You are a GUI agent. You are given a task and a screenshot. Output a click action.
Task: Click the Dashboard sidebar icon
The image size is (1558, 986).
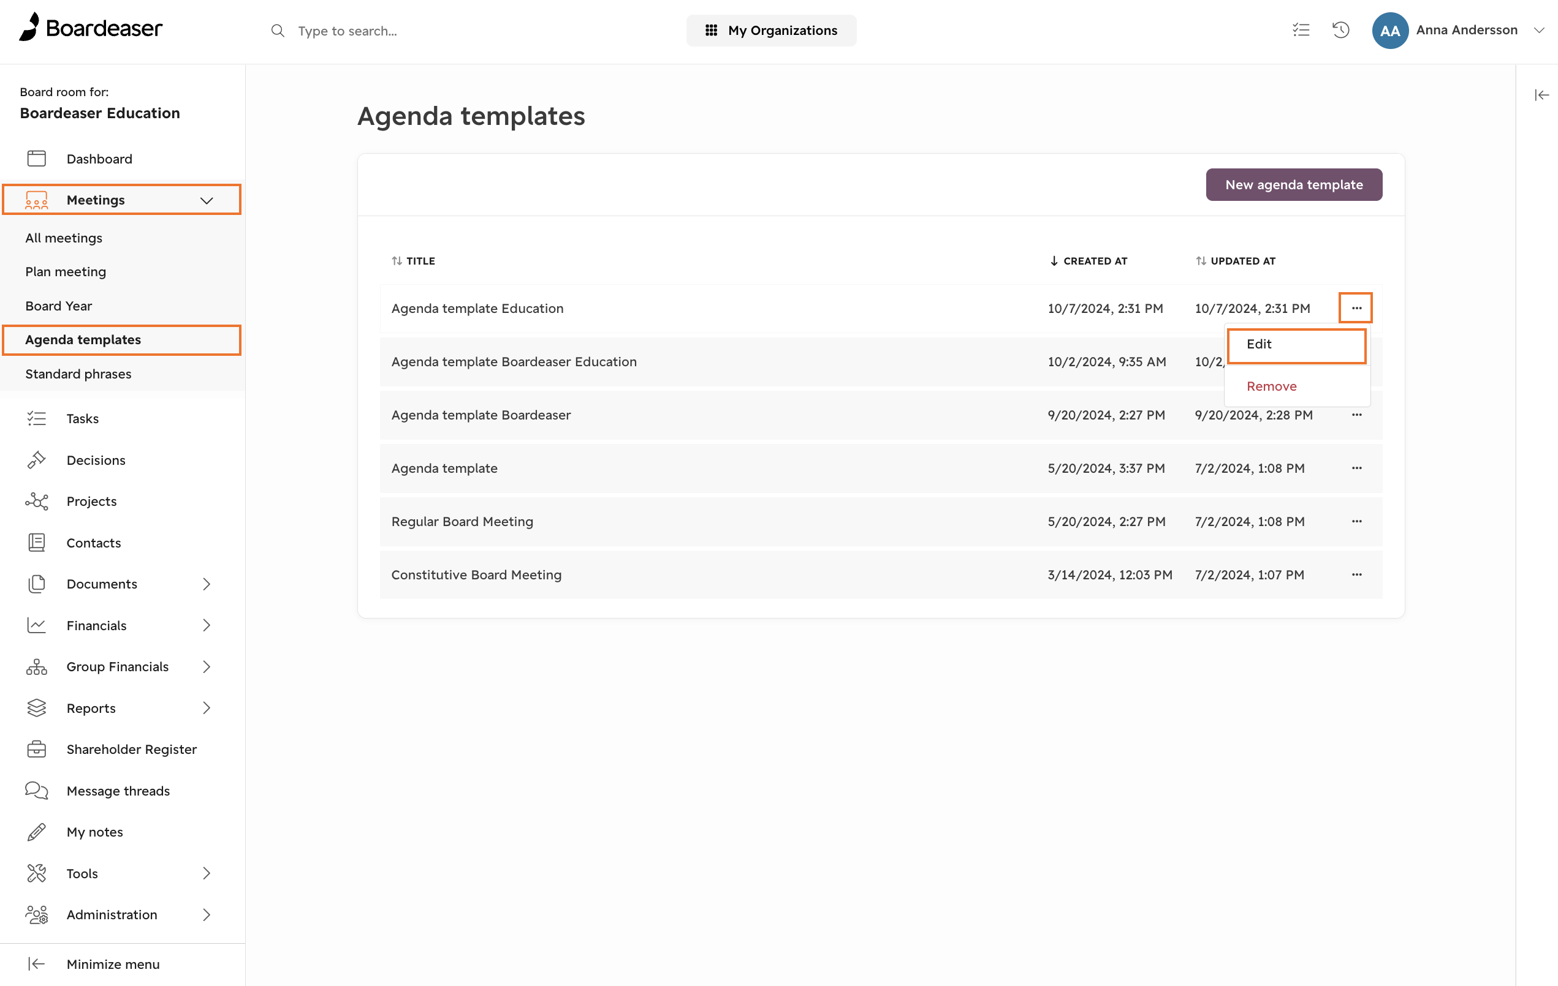click(x=36, y=159)
